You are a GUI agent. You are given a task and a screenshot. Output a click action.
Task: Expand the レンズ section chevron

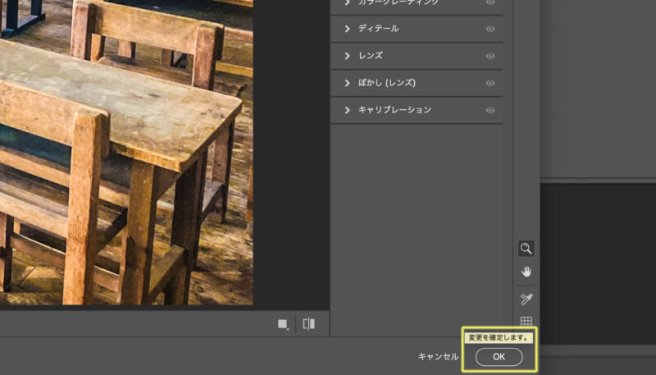coord(347,56)
